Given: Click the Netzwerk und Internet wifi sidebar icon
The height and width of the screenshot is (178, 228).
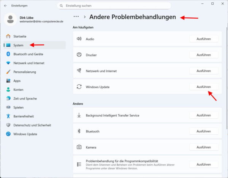Looking at the screenshot, I should coord(8,63).
